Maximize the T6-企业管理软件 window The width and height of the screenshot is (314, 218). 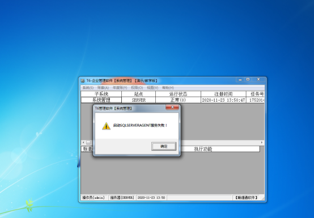248,79
